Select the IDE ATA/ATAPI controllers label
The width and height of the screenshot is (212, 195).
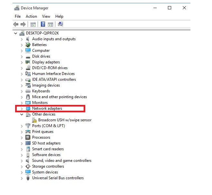(x=54, y=79)
